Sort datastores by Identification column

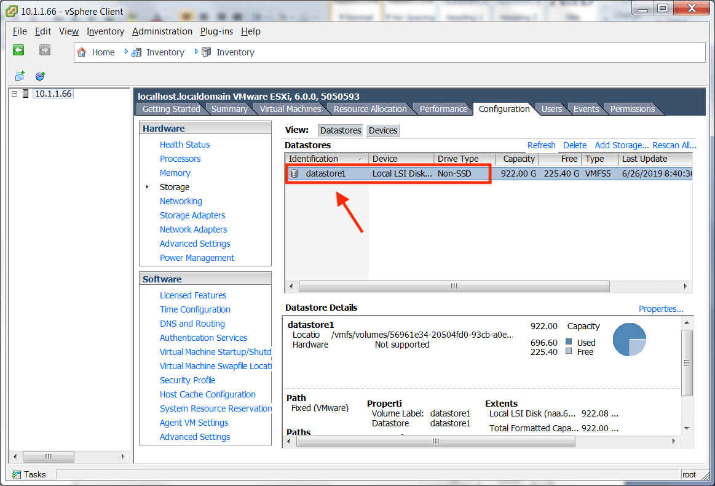coord(327,159)
